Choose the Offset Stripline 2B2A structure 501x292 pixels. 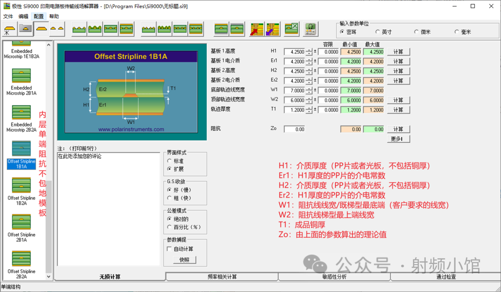tap(21, 265)
